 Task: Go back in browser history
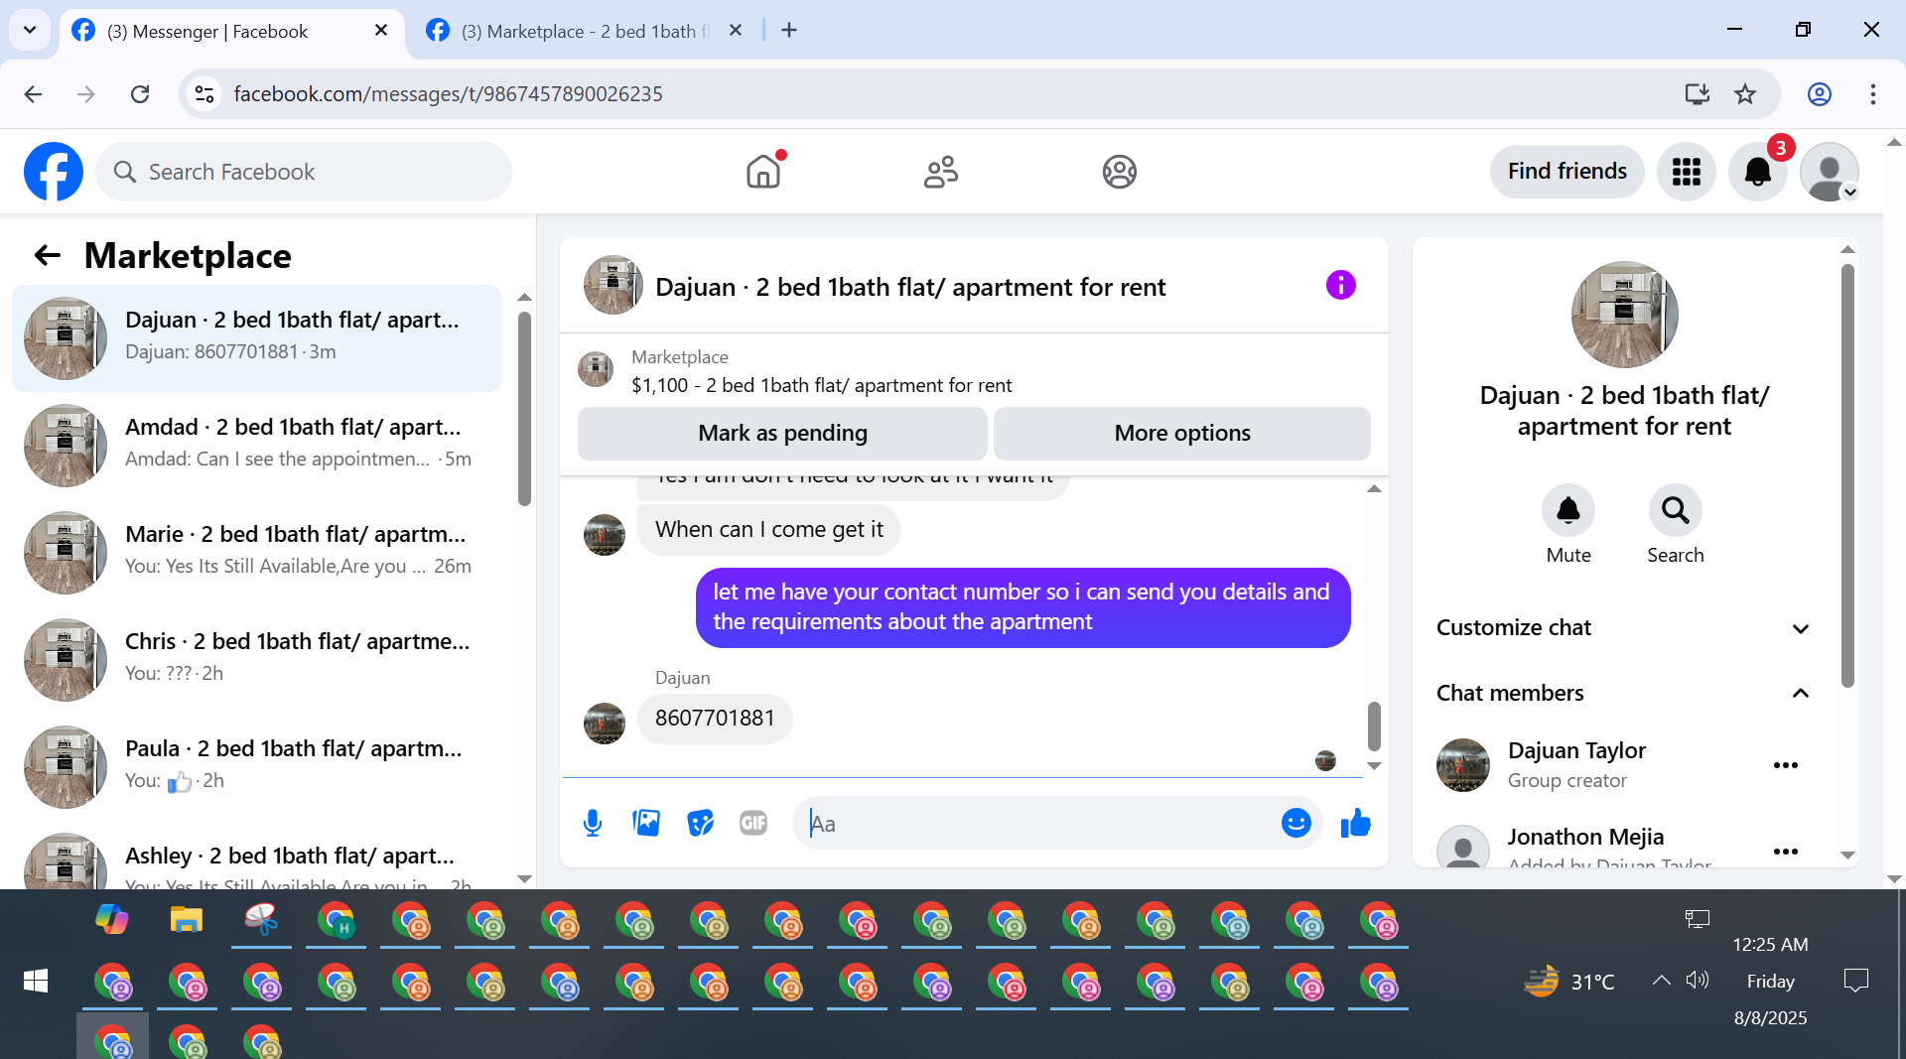[x=33, y=94]
